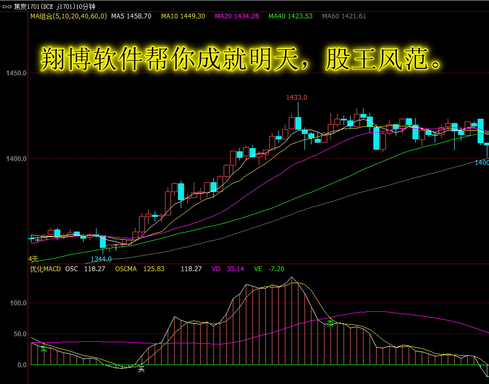Select the VE -7.20 reading
This screenshot has height=384, width=489.
tap(269, 269)
